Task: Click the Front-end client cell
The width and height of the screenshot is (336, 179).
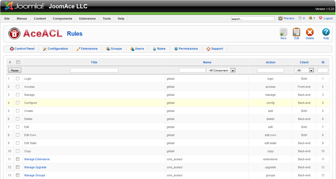Action: 304,87
